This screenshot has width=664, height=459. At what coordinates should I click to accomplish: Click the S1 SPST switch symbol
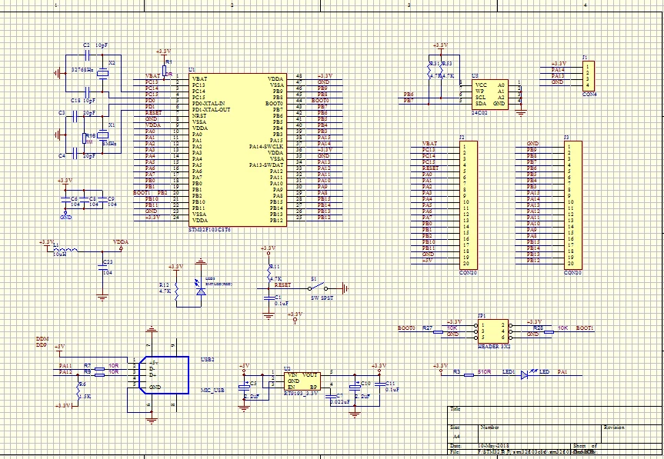pyautogui.click(x=318, y=287)
